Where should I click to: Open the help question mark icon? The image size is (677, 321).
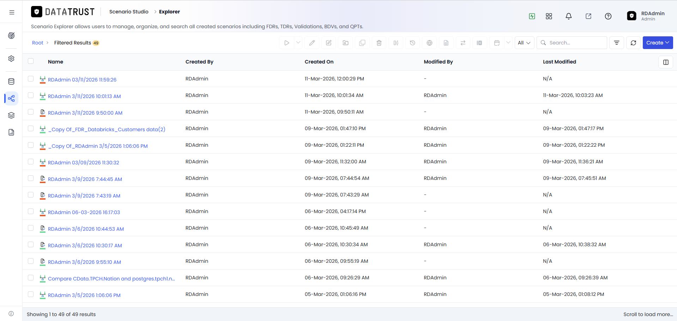coord(608,16)
